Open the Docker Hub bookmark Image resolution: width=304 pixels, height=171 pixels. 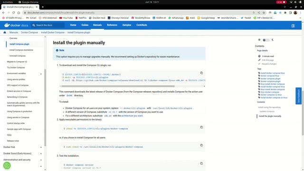click(97, 18)
